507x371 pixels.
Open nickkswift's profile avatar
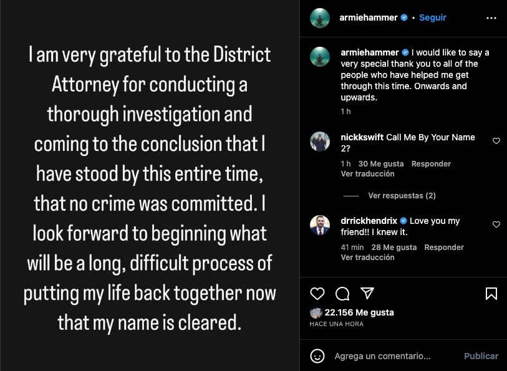[320, 142]
